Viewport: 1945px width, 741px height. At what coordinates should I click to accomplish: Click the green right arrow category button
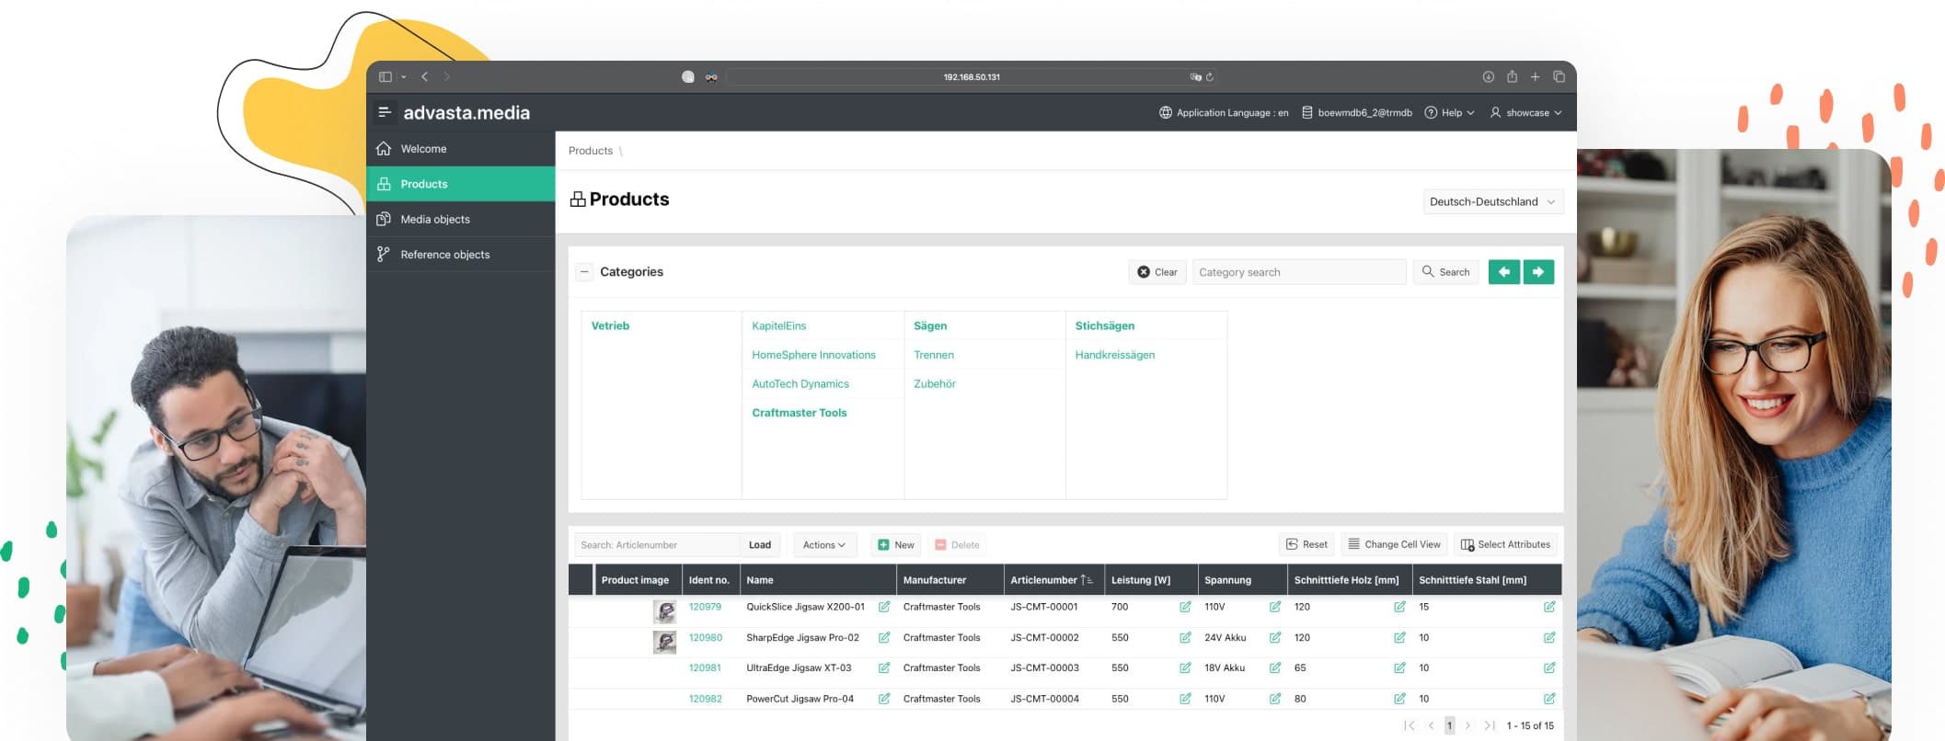pyautogui.click(x=1538, y=272)
